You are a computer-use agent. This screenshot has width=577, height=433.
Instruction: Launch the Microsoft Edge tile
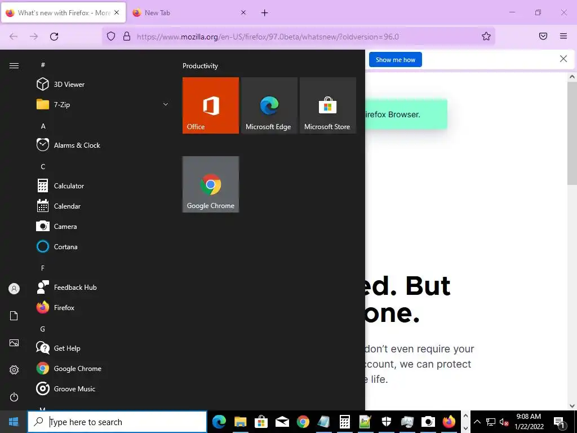(269, 105)
